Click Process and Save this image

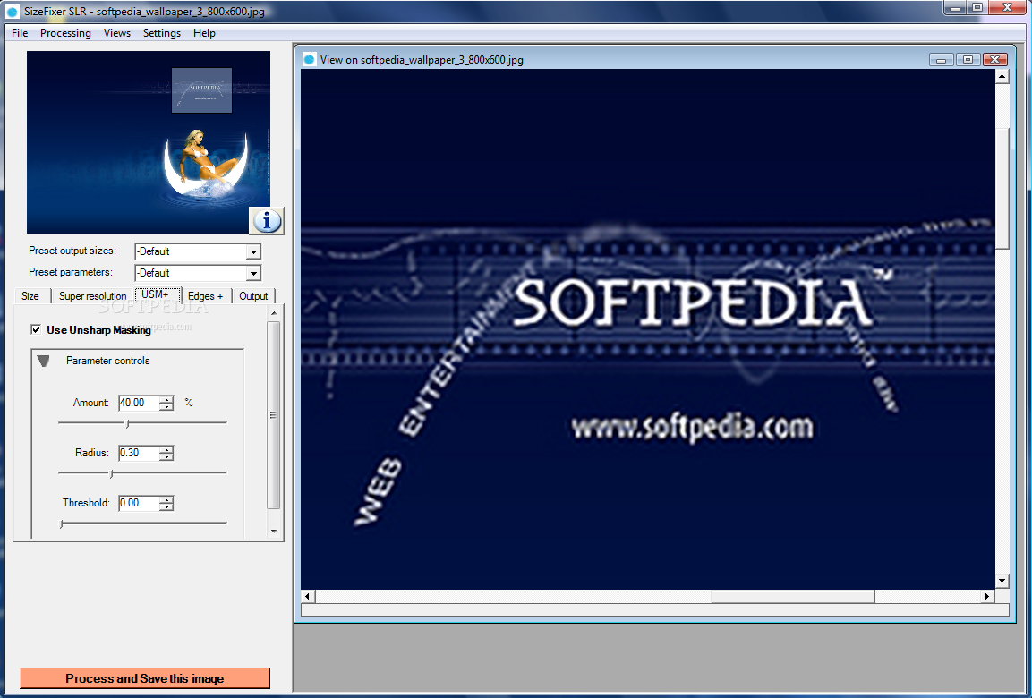145,678
